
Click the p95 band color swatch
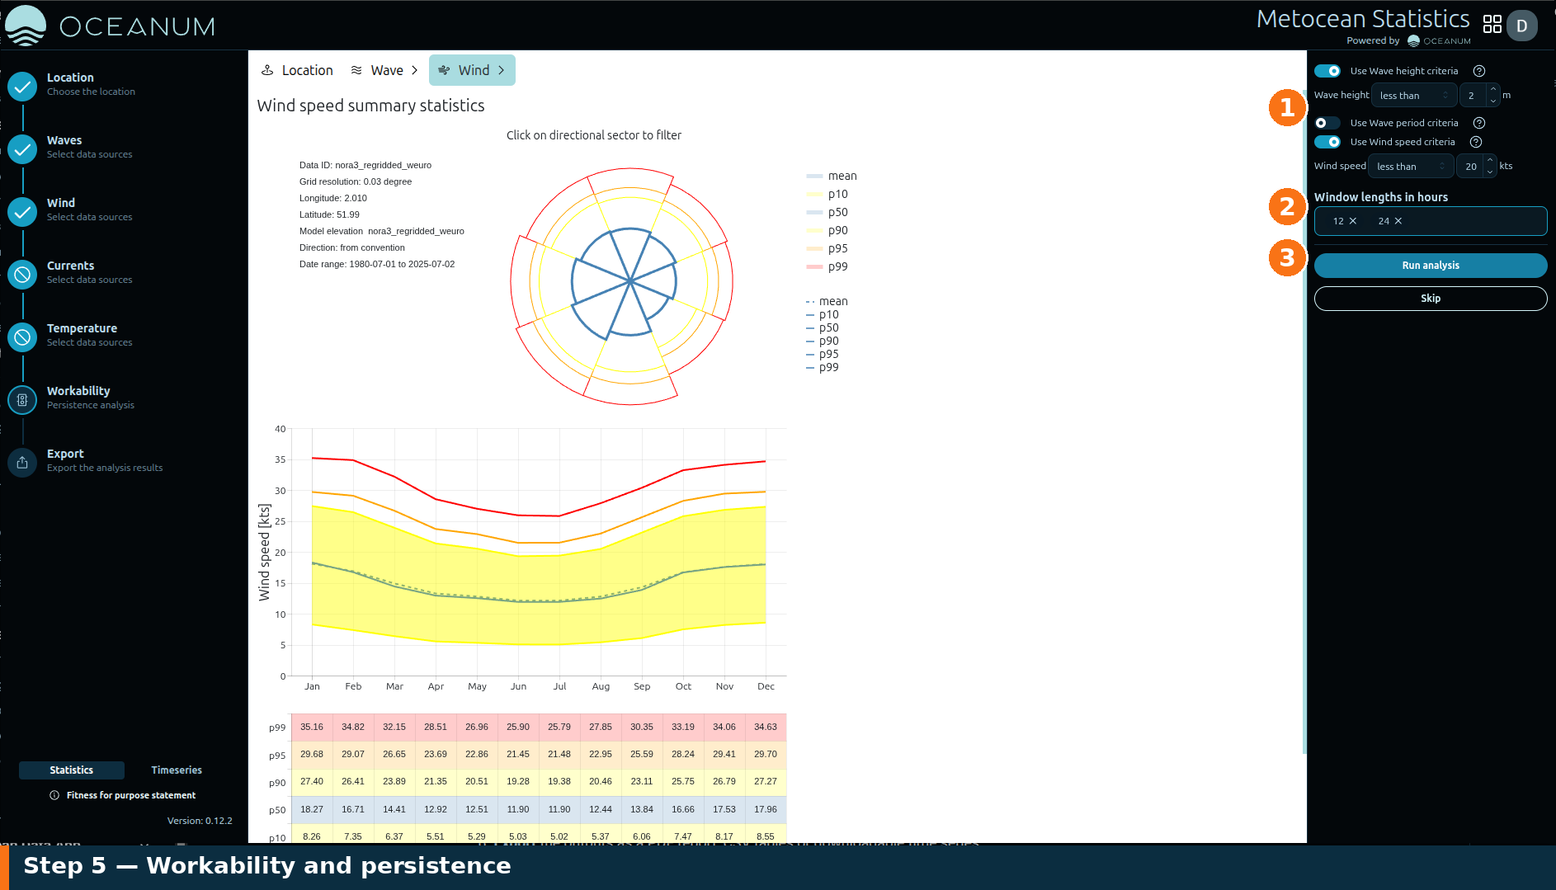pos(814,249)
